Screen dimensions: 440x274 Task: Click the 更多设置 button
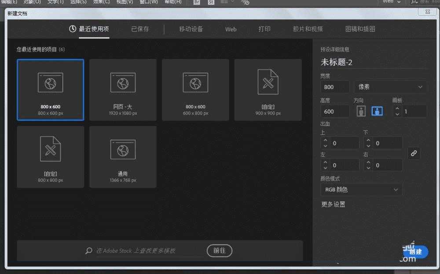point(333,204)
